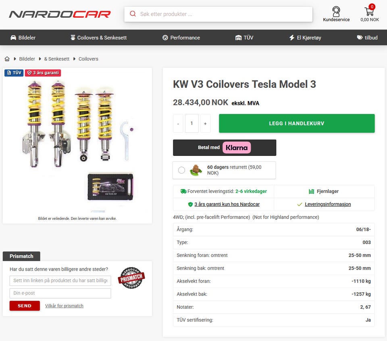Click the Prismatch stamp badge
387x341 pixels.
point(131,278)
